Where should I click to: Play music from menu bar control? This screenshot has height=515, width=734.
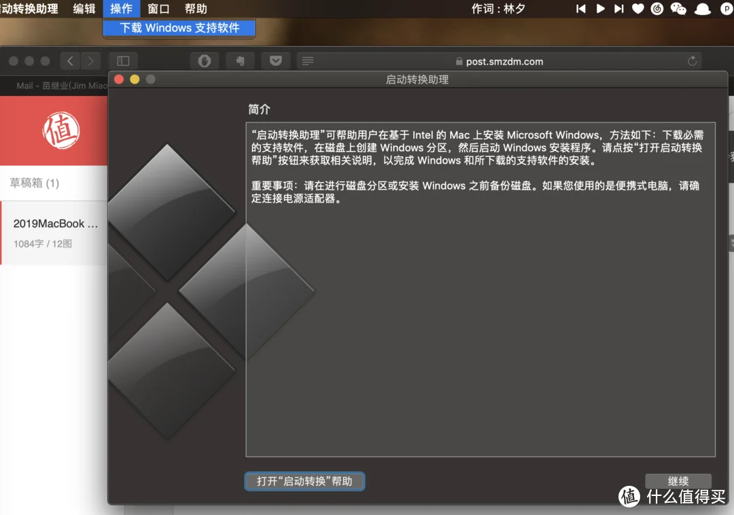tap(600, 9)
